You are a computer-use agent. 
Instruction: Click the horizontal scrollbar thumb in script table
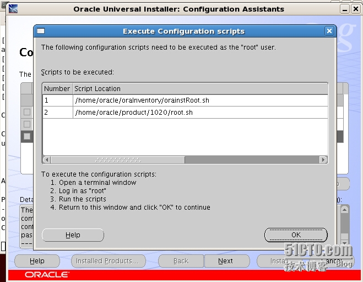coord(118,159)
